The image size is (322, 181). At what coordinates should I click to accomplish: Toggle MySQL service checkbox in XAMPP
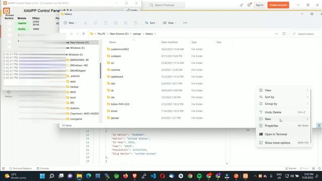pos(9,29)
